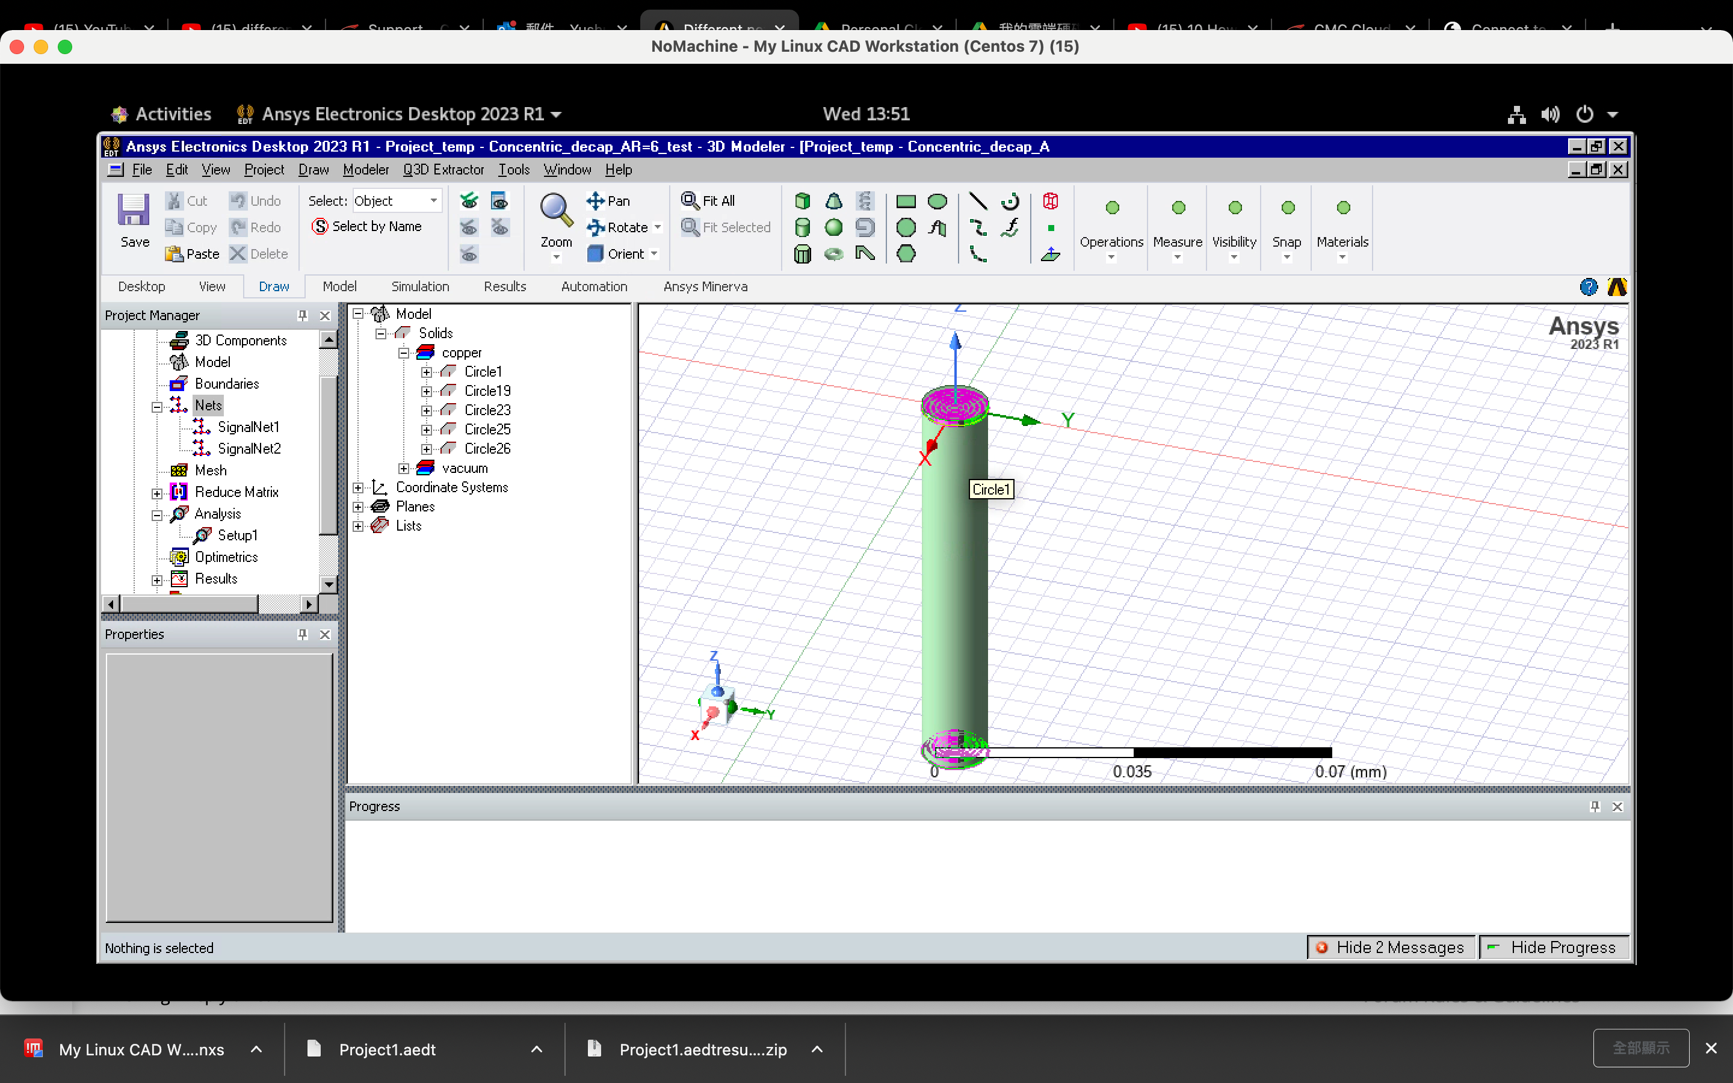Select the Draw Spline tool
The image size is (1733, 1083).
click(x=977, y=228)
